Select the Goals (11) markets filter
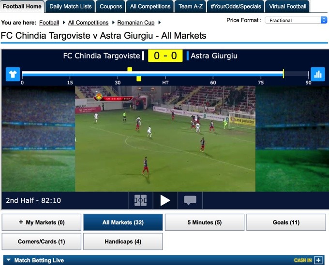The image size is (329, 265). 286,223
